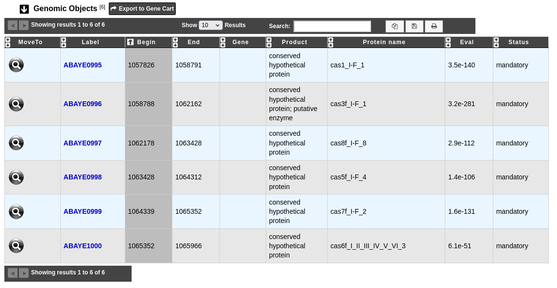Open the ABAYE1000 label link
This screenshot has height=288, width=557.
tap(83, 246)
